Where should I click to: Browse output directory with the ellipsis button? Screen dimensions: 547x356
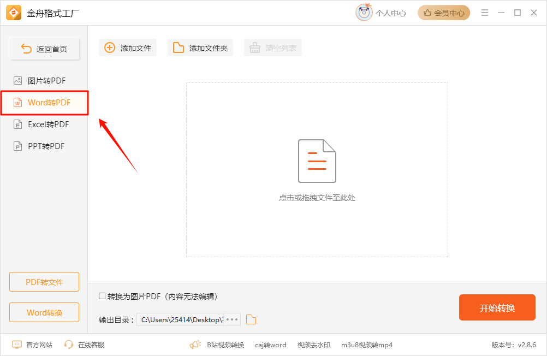232,320
